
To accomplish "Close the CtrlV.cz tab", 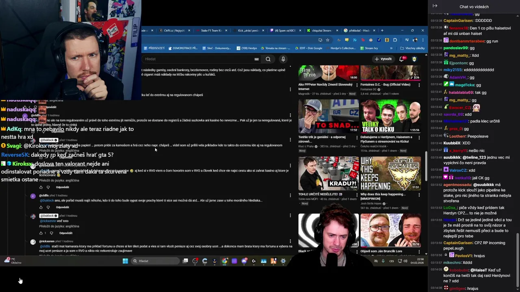I will click(x=189, y=30).
